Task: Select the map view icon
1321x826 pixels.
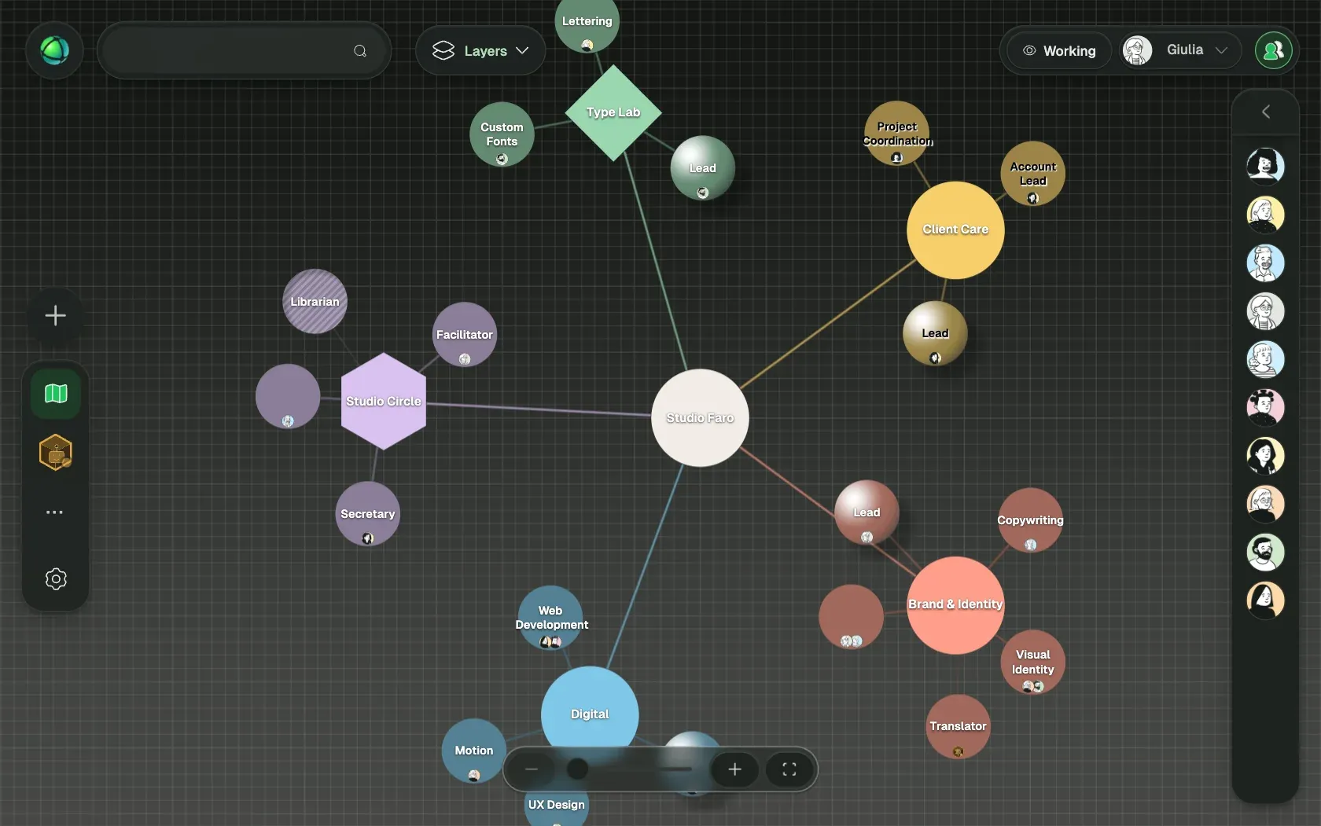Action: [56, 393]
